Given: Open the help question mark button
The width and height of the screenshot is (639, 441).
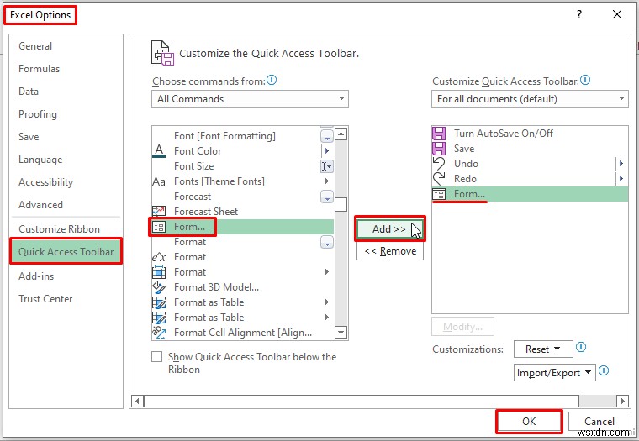Looking at the screenshot, I should click(579, 14).
